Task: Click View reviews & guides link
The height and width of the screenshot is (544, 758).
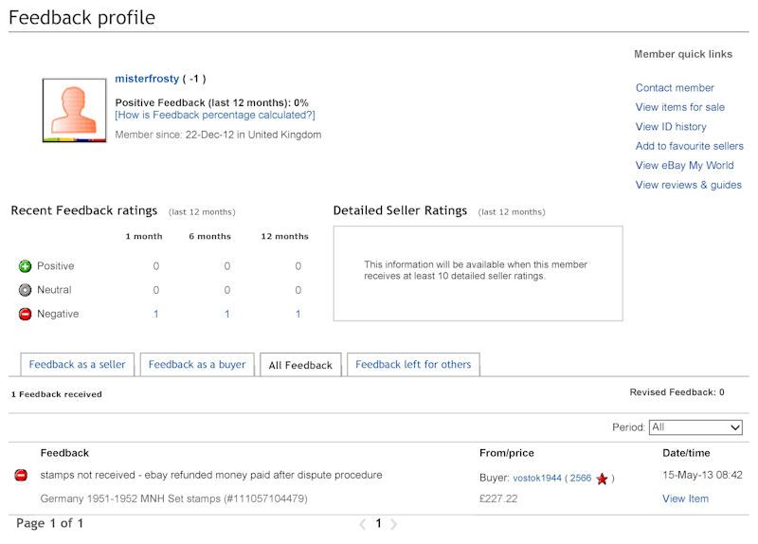Action: click(689, 185)
